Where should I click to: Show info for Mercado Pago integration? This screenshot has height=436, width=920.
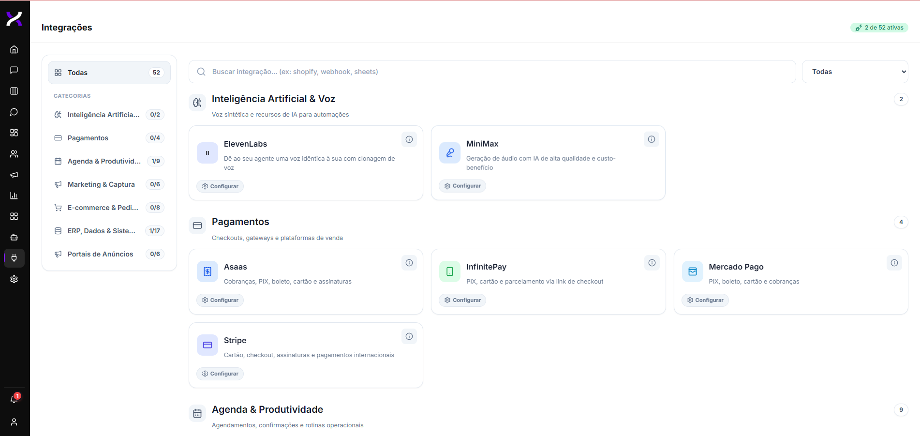point(894,263)
